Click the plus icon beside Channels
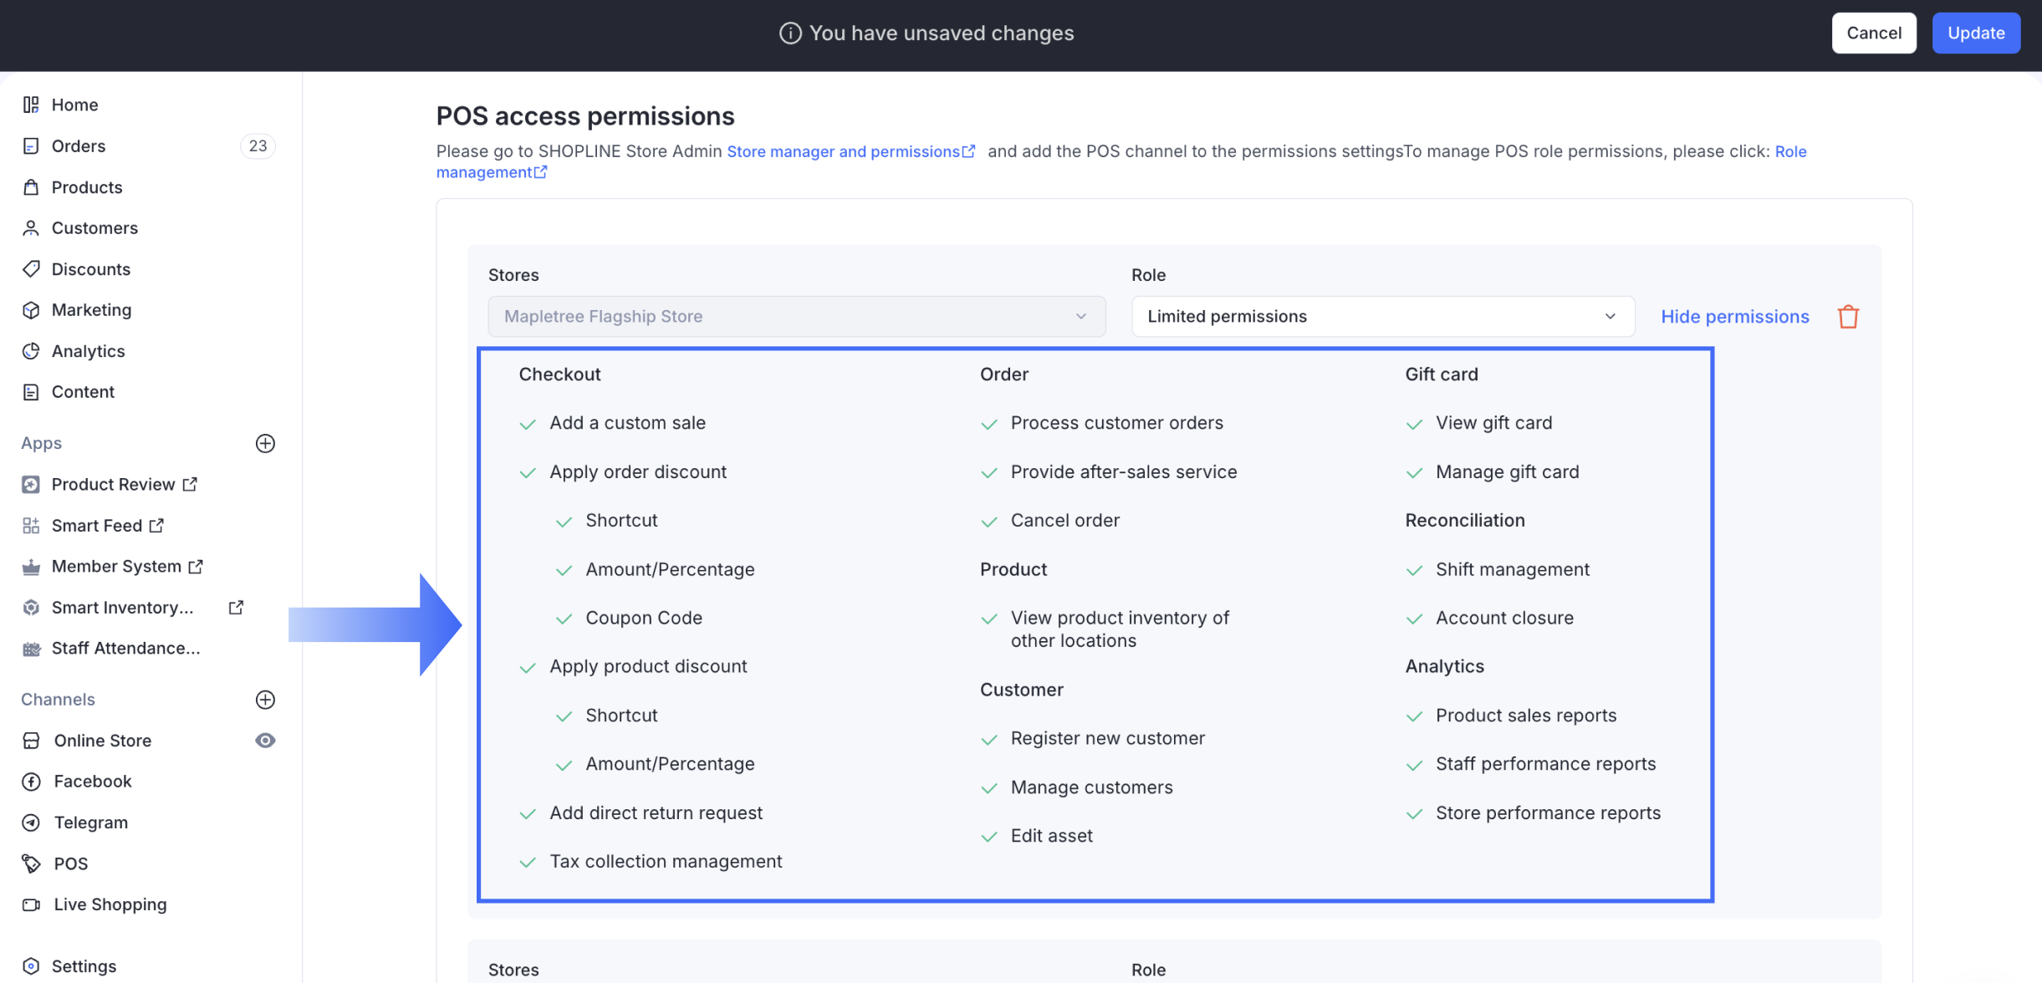2042x983 pixels. [265, 700]
